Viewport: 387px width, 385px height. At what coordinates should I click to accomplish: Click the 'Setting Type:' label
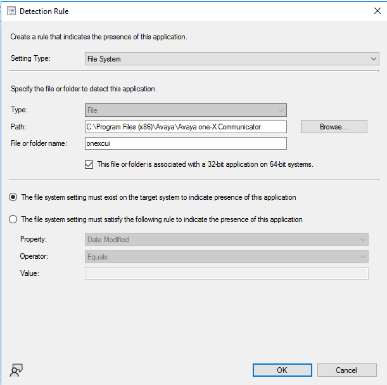pyautogui.click(x=30, y=58)
